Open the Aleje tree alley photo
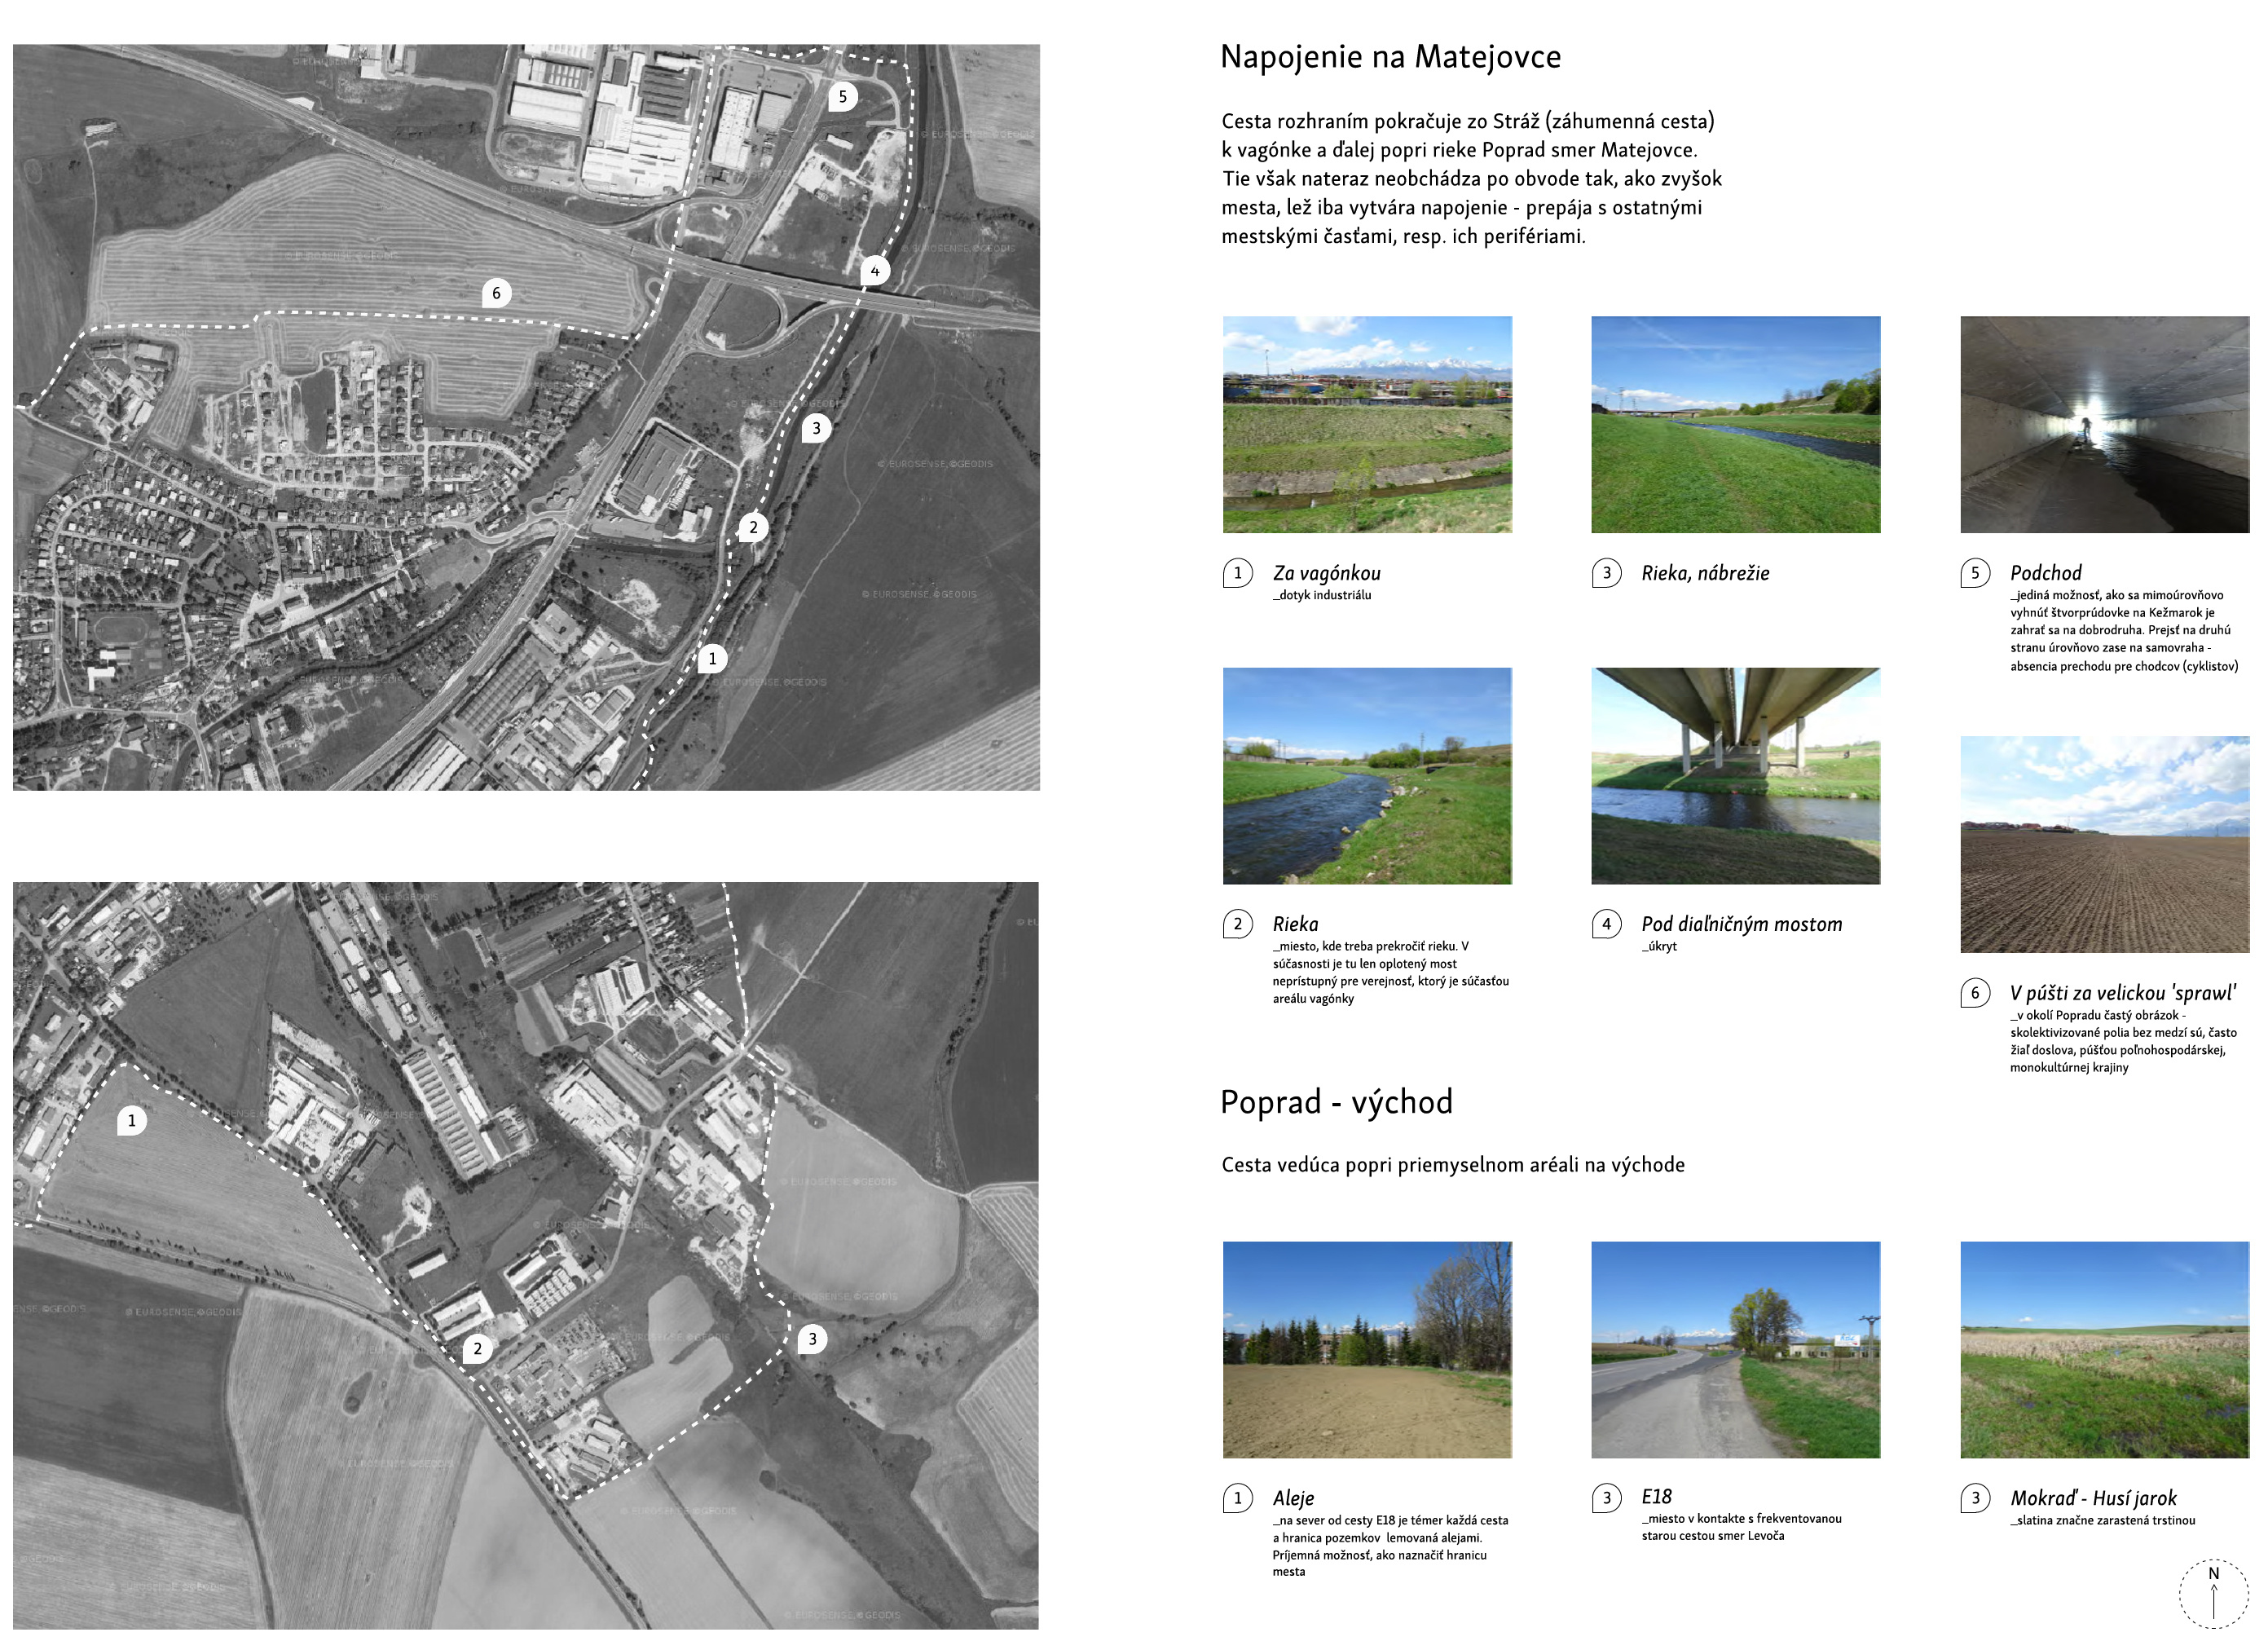Image resolution: width=2268 pixels, height=1650 pixels. 1367,1349
